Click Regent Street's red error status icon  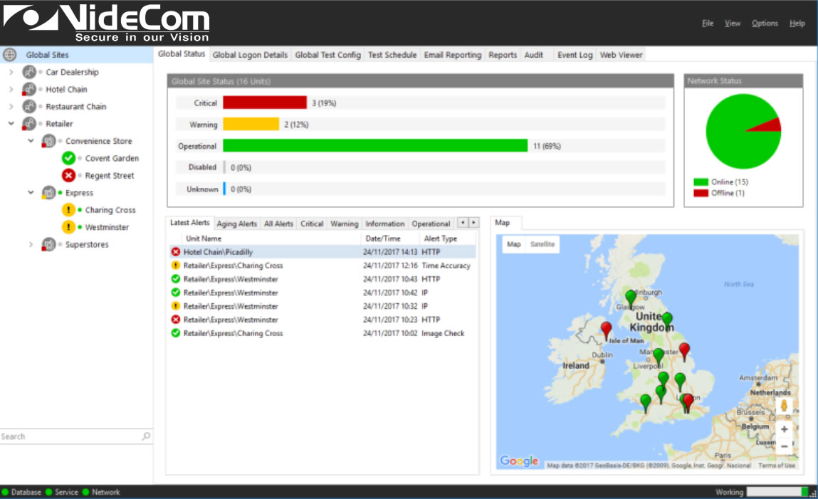(x=68, y=175)
